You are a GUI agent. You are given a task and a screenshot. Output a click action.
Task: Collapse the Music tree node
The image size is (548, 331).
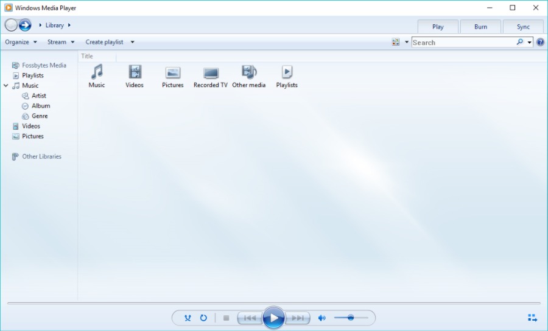(6, 86)
